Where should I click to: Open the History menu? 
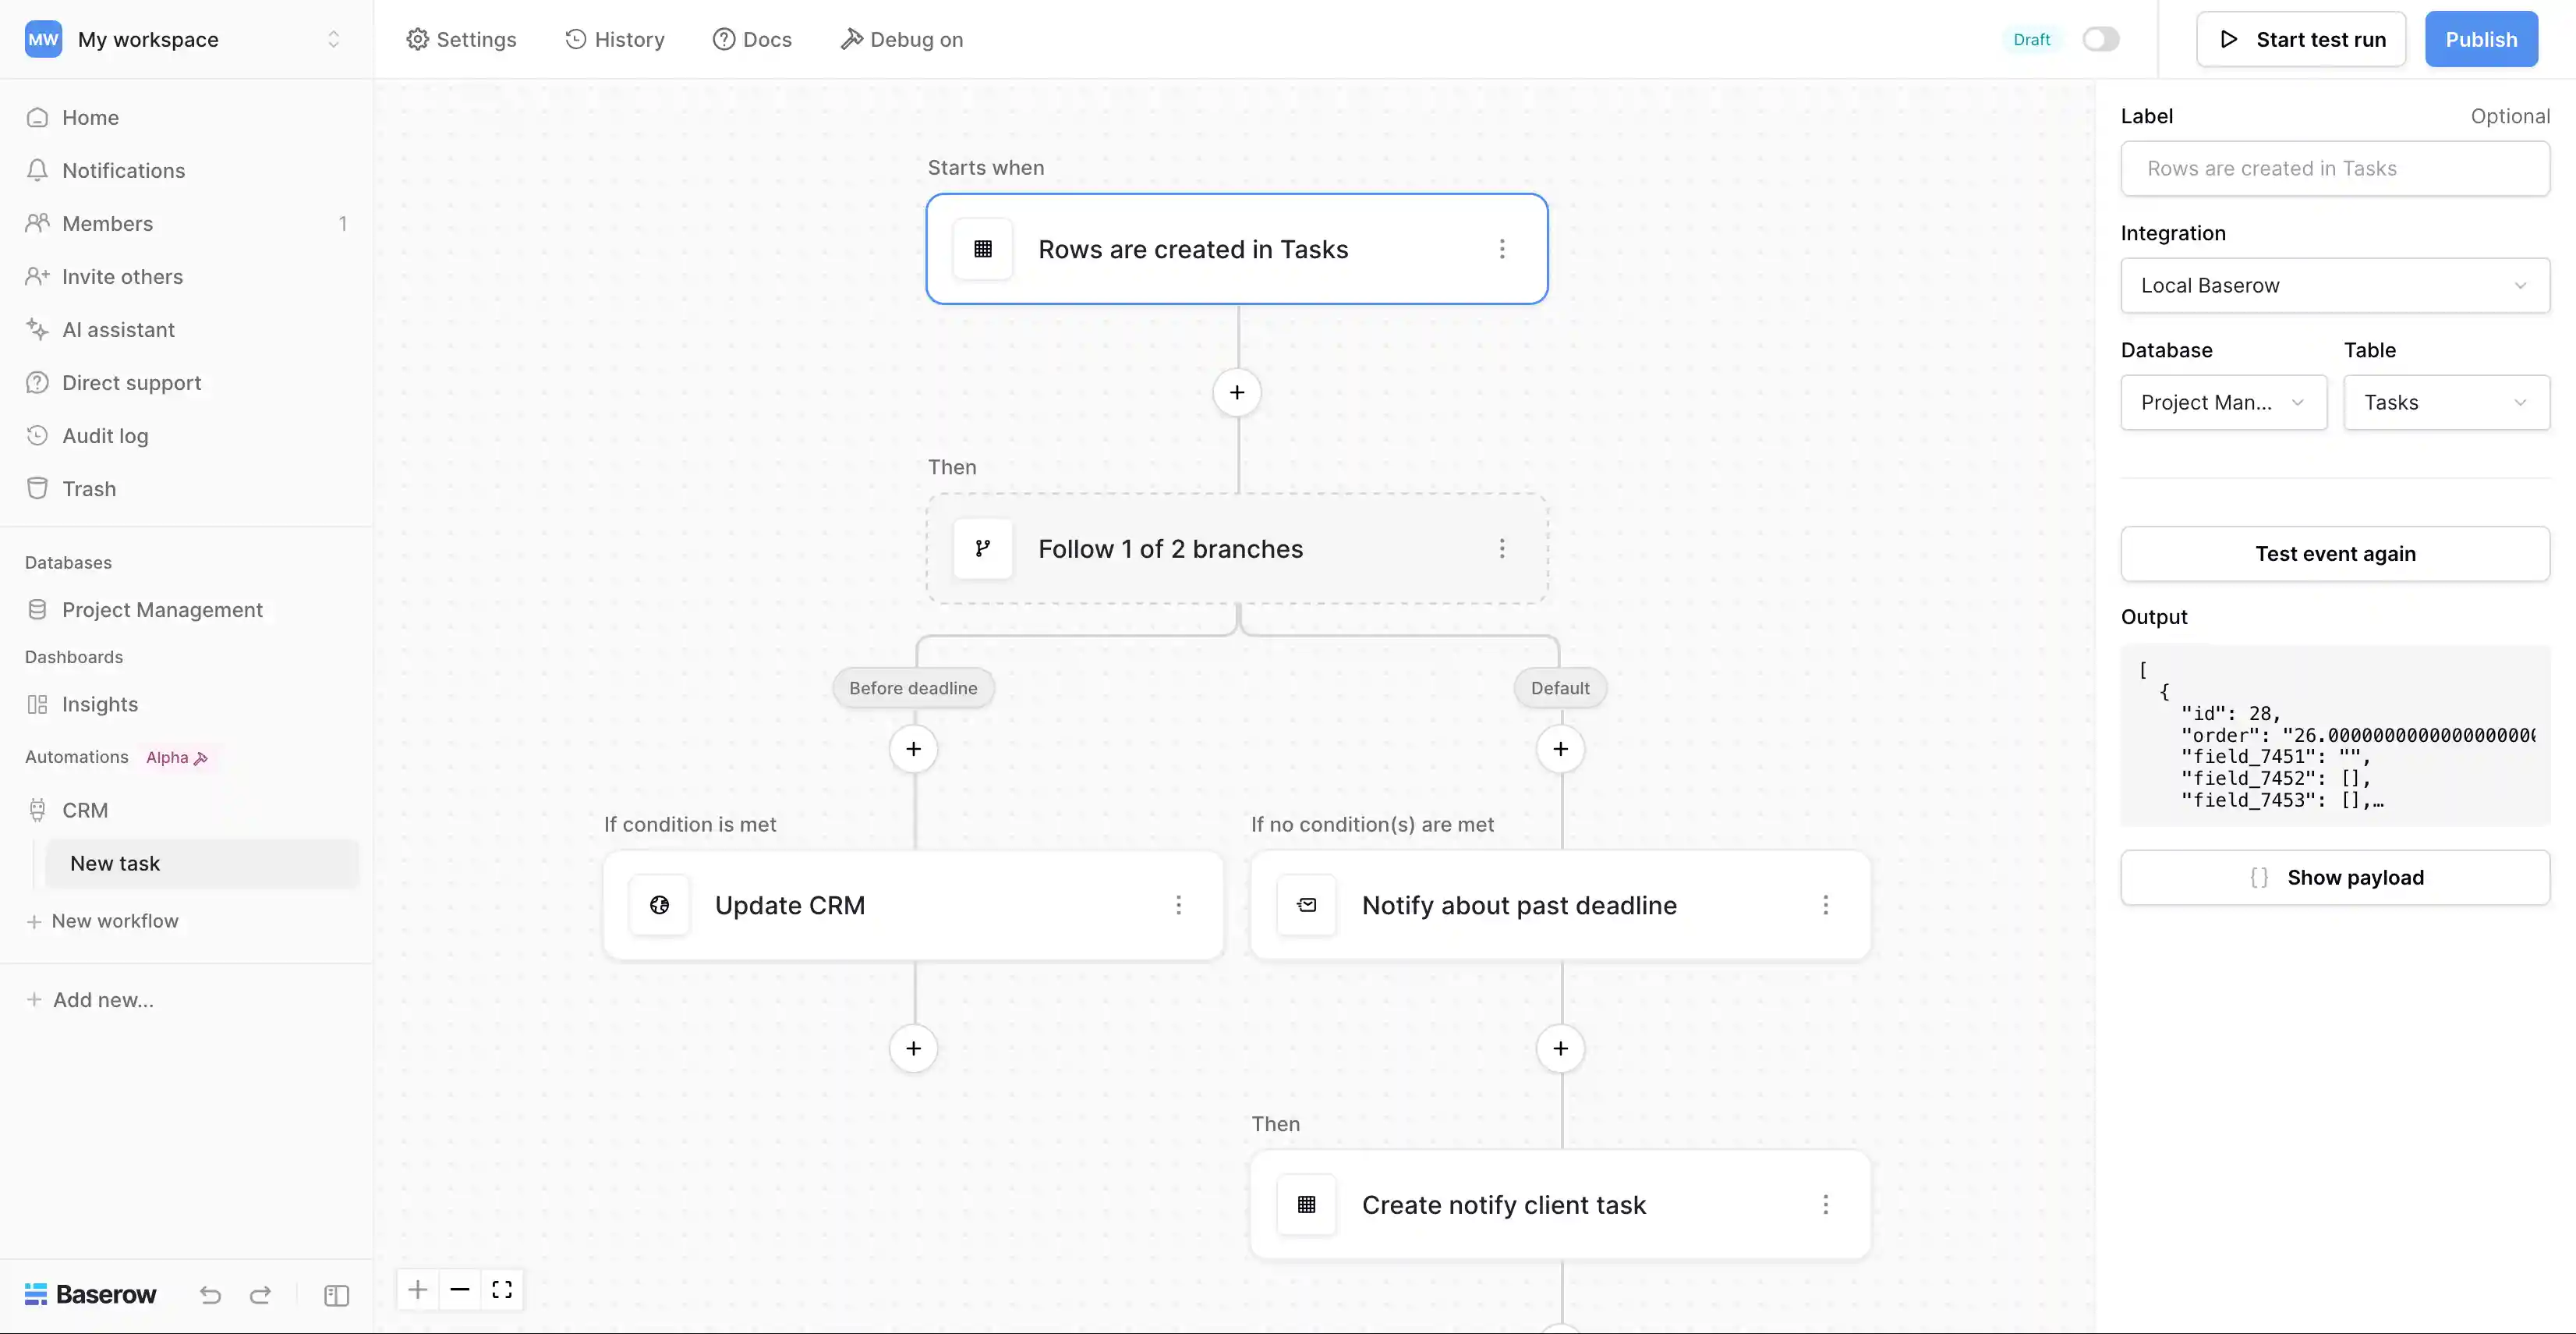(615, 39)
